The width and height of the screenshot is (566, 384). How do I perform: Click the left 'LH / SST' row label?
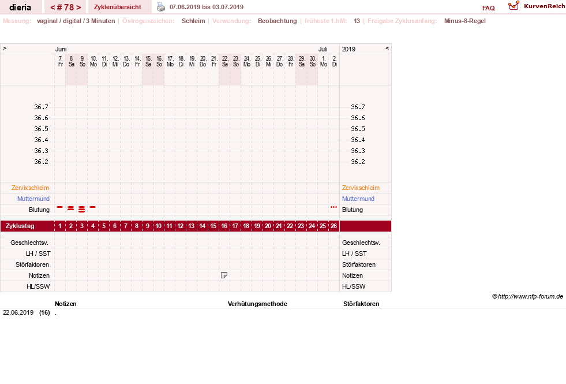point(38,253)
